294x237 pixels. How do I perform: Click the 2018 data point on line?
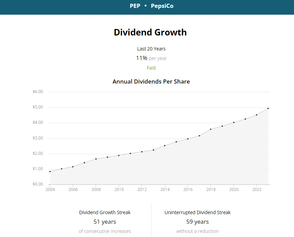pos(211,129)
